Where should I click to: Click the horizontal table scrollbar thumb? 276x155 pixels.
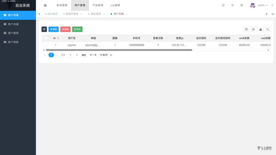click(119, 50)
